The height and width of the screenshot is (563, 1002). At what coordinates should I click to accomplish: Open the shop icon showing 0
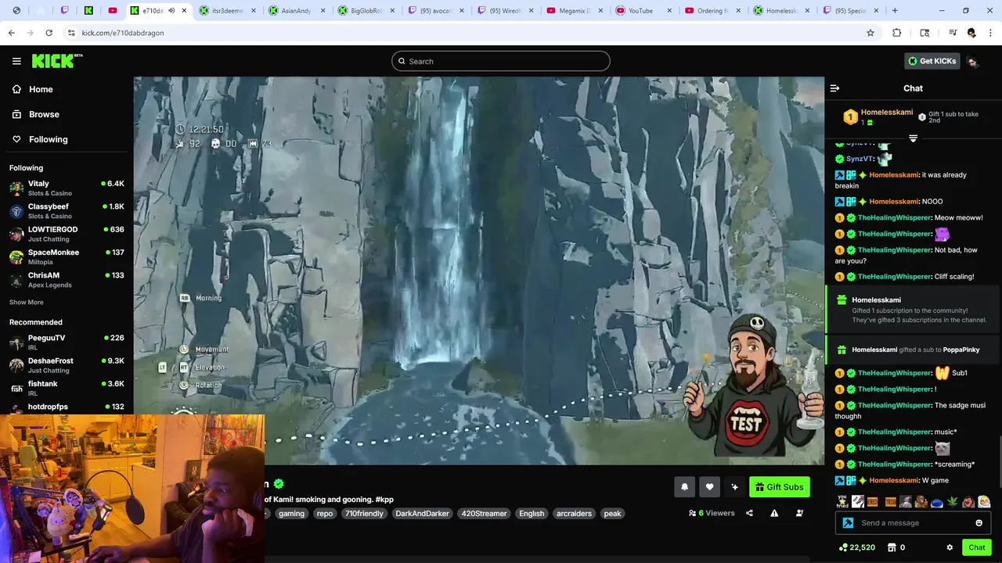coord(891,547)
